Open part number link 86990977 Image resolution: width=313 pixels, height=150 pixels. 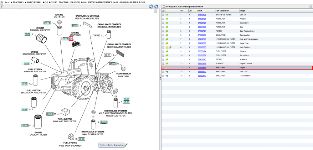tap(202, 64)
